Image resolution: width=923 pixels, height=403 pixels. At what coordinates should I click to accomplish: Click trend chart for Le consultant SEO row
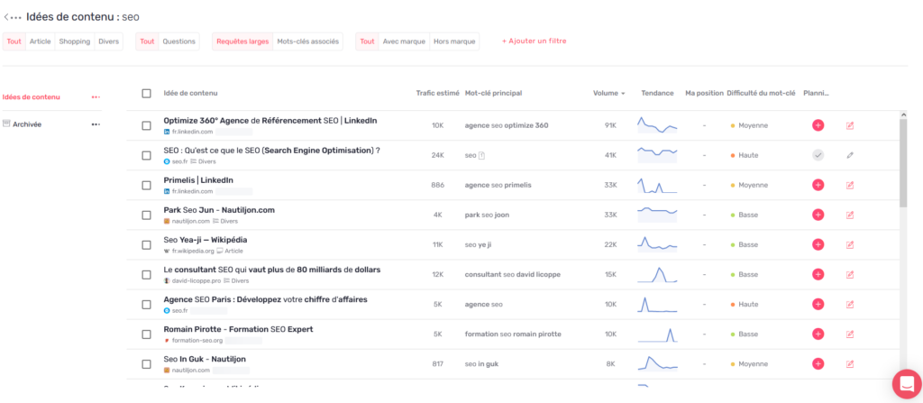click(x=657, y=275)
